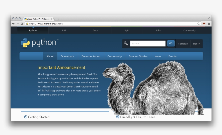This screenshot has height=135, width=222.
Task: Open the Downloads menu item
Action: coord(68,56)
